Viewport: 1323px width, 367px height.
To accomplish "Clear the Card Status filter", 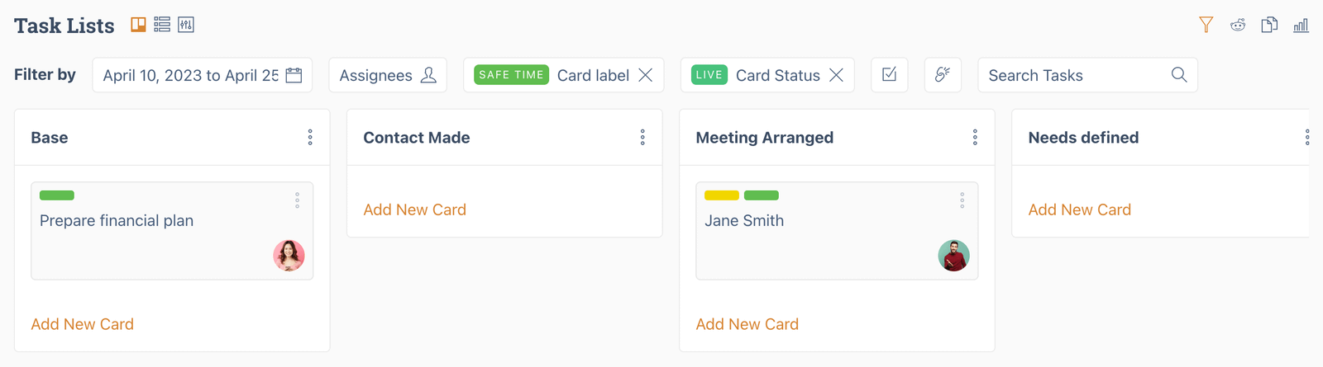I will (x=837, y=75).
